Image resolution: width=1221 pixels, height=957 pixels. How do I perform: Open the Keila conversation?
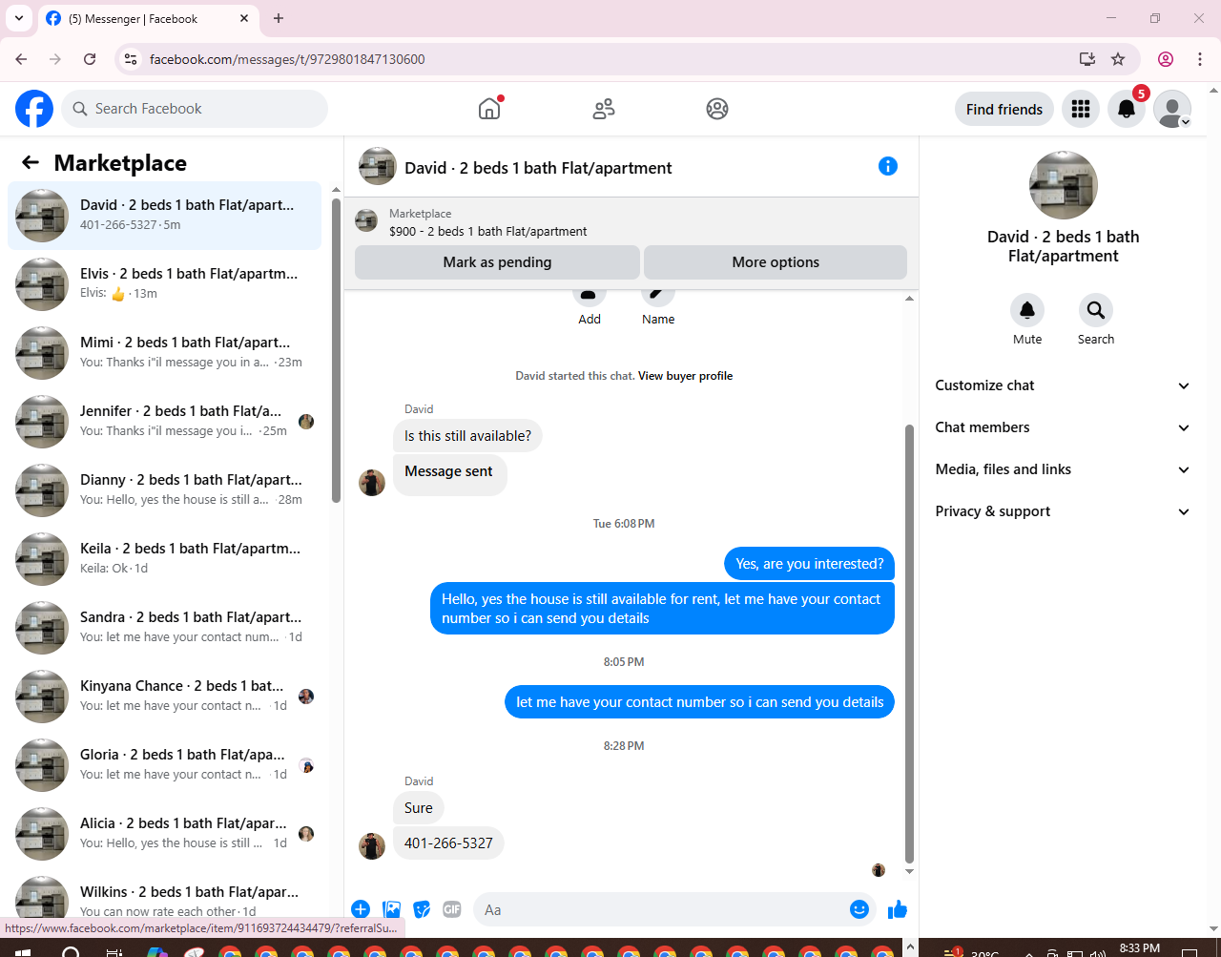pos(165,558)
